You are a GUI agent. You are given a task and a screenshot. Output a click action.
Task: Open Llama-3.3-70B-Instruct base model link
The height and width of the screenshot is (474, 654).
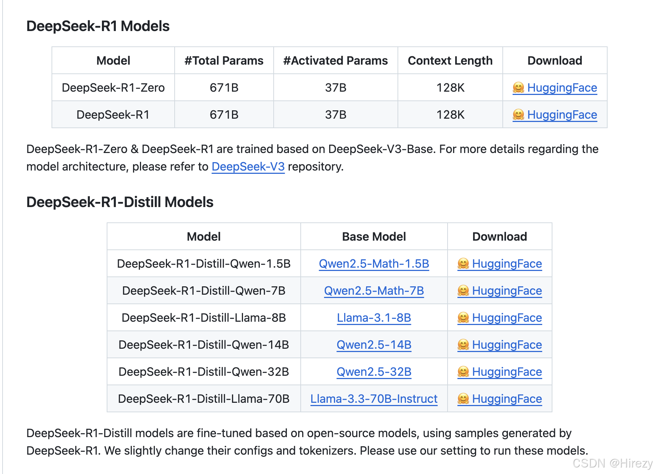(374, 399)
